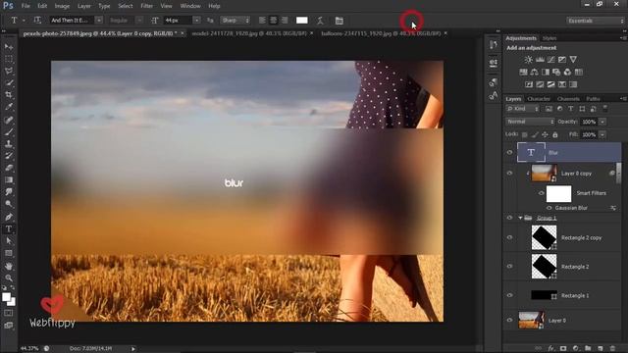Open the Fill slider dropdown

602,135
